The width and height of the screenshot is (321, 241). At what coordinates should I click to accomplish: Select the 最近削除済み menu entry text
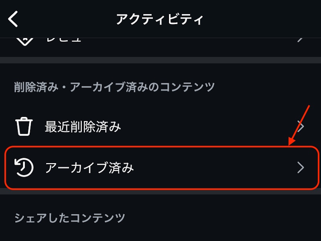(83, 127)
